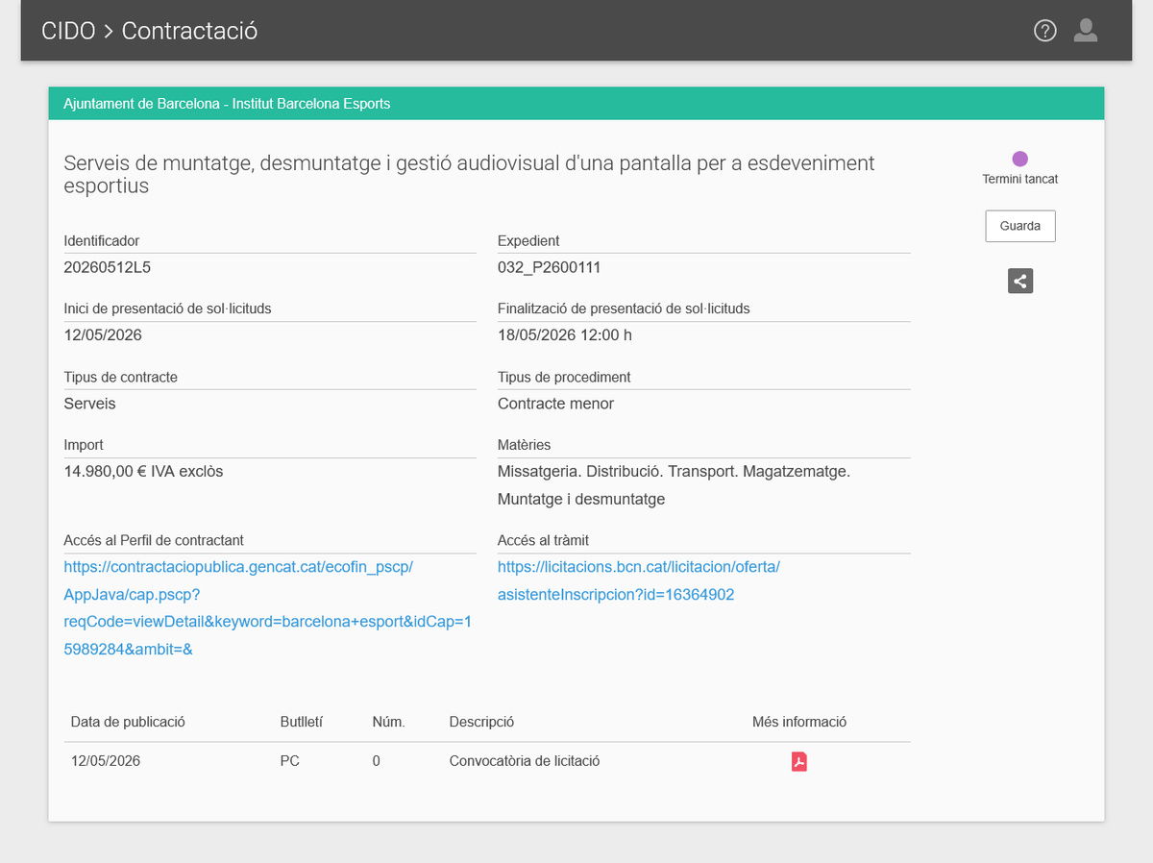Select the Missatgeria. Distribució. Transport. Magatzematge text
Viewport: 1153px width, 863px height.
pos(675,472)
